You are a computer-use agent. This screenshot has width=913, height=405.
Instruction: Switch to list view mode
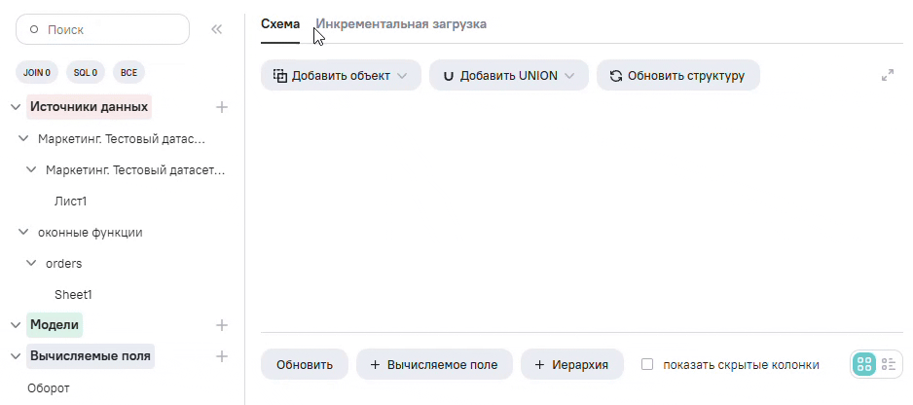[x=889, y=364]
